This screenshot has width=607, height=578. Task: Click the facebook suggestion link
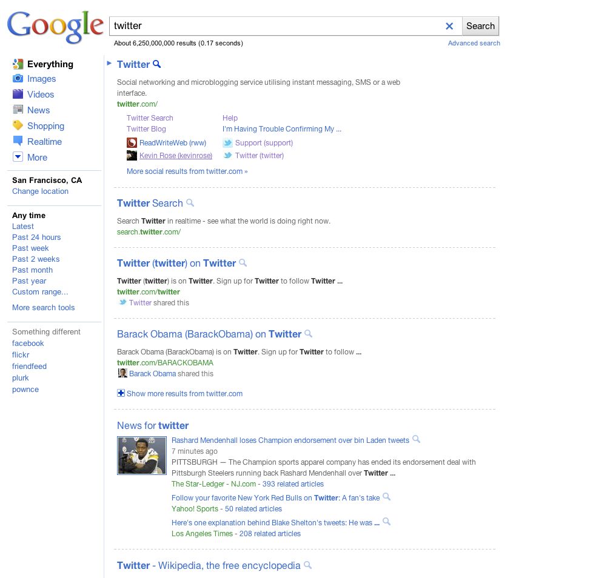click(x=28, y=343)
